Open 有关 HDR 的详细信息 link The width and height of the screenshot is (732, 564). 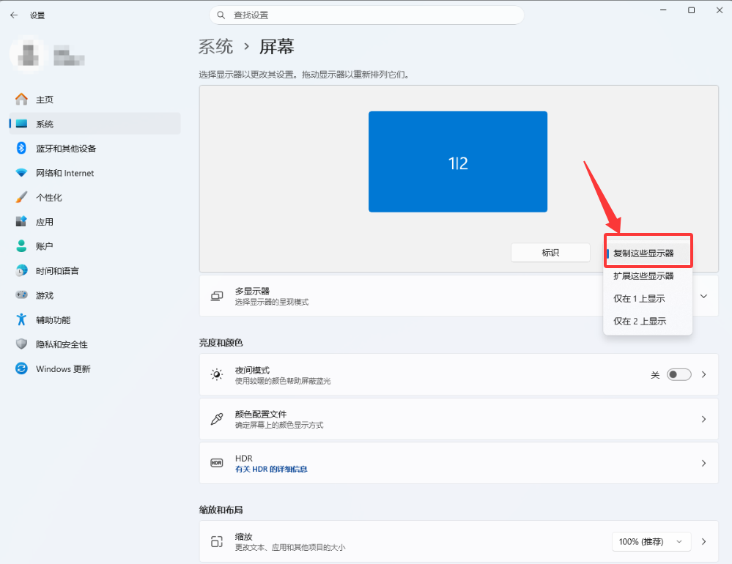[271, 469]
